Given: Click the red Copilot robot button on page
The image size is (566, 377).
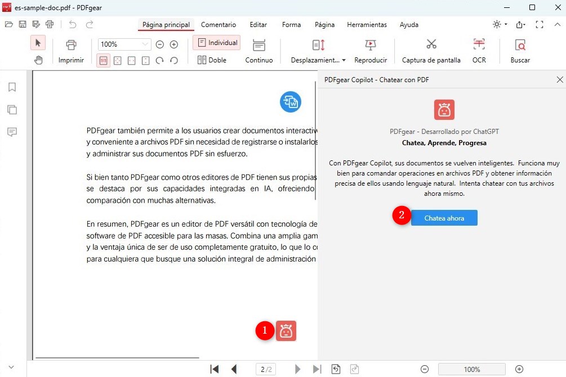Looking at the screenshot, I should pos(286,331).
